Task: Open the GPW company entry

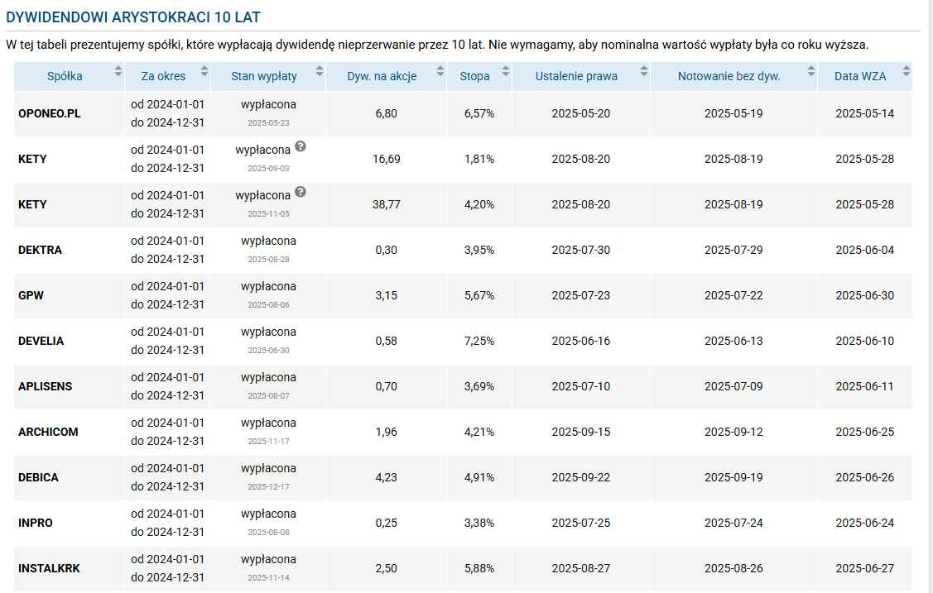Action: coord(31,295)
